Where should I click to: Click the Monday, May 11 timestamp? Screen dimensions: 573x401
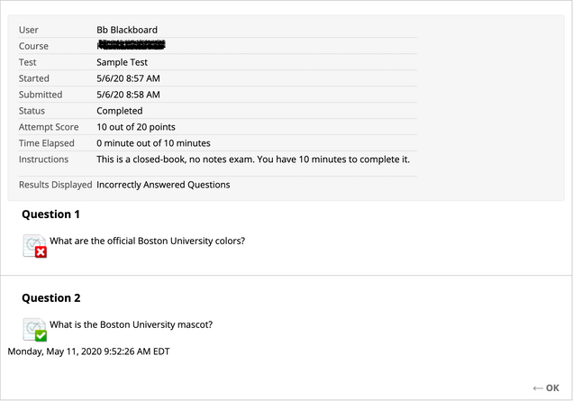(x=89, y=351)
